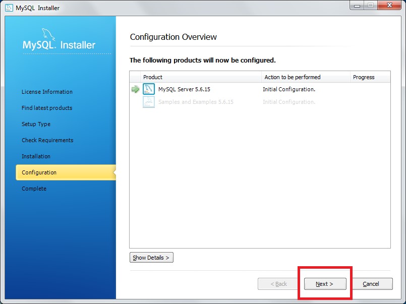
Task: Select the Complete step in sidebar
Action: pos(34,189)
